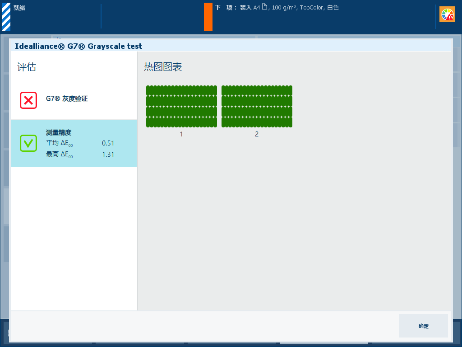Select heat map chart 2

click(x=257, y=107)
